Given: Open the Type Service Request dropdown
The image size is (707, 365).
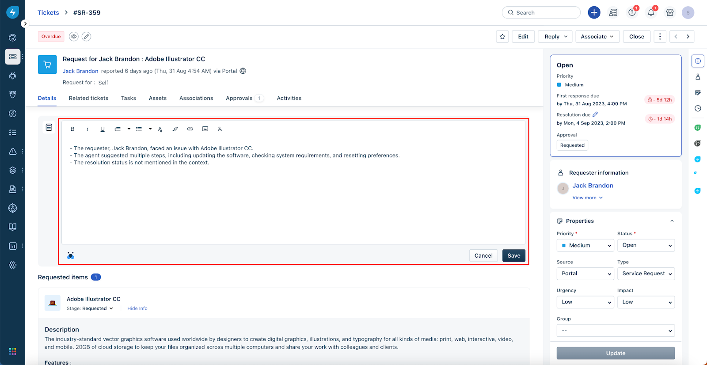Looking at the screenshot, I should coord(646,274).
